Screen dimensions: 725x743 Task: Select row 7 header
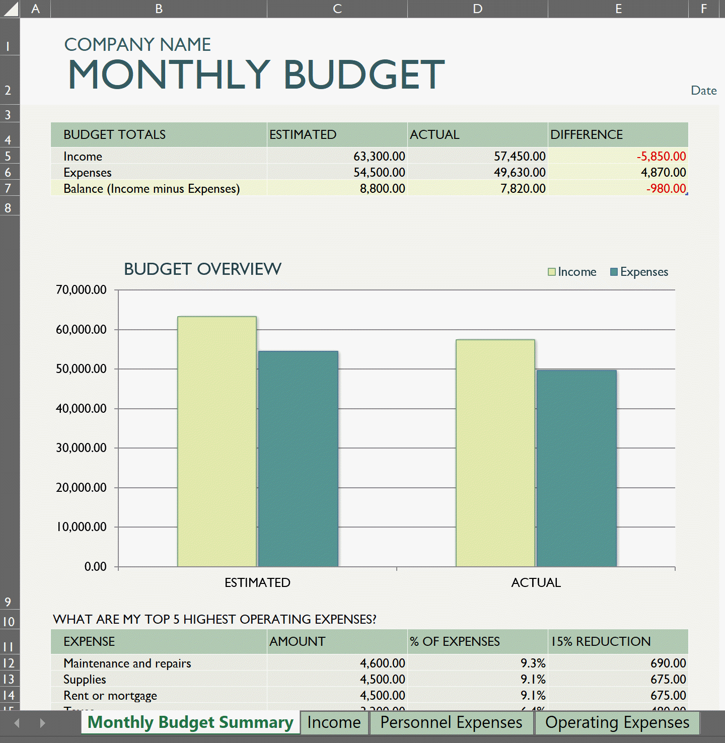pos(9,188)
